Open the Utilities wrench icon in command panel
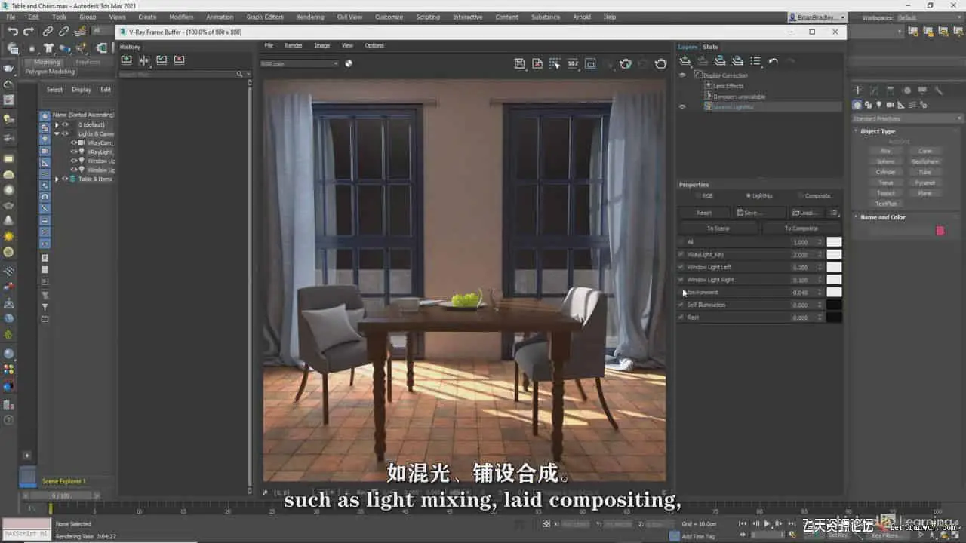 coord(939,90)
